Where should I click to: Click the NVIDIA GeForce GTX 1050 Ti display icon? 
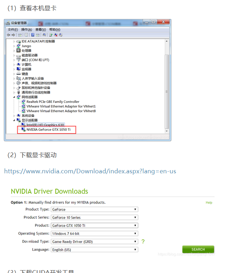click(x=24, y=129)
